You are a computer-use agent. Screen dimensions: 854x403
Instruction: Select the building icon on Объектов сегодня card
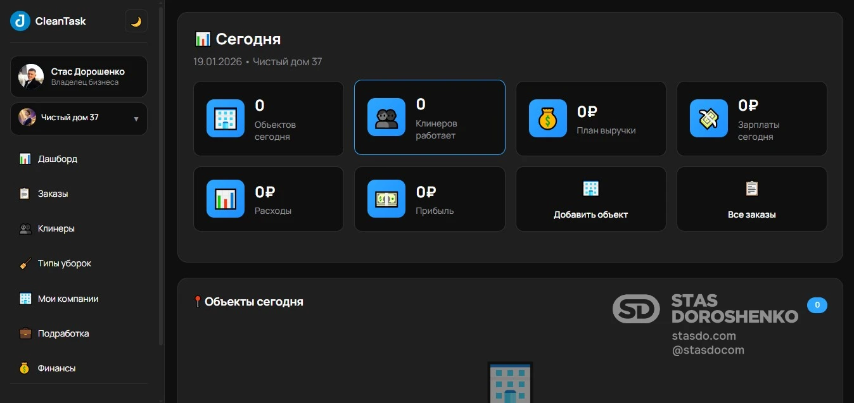(x=225, y=118)
